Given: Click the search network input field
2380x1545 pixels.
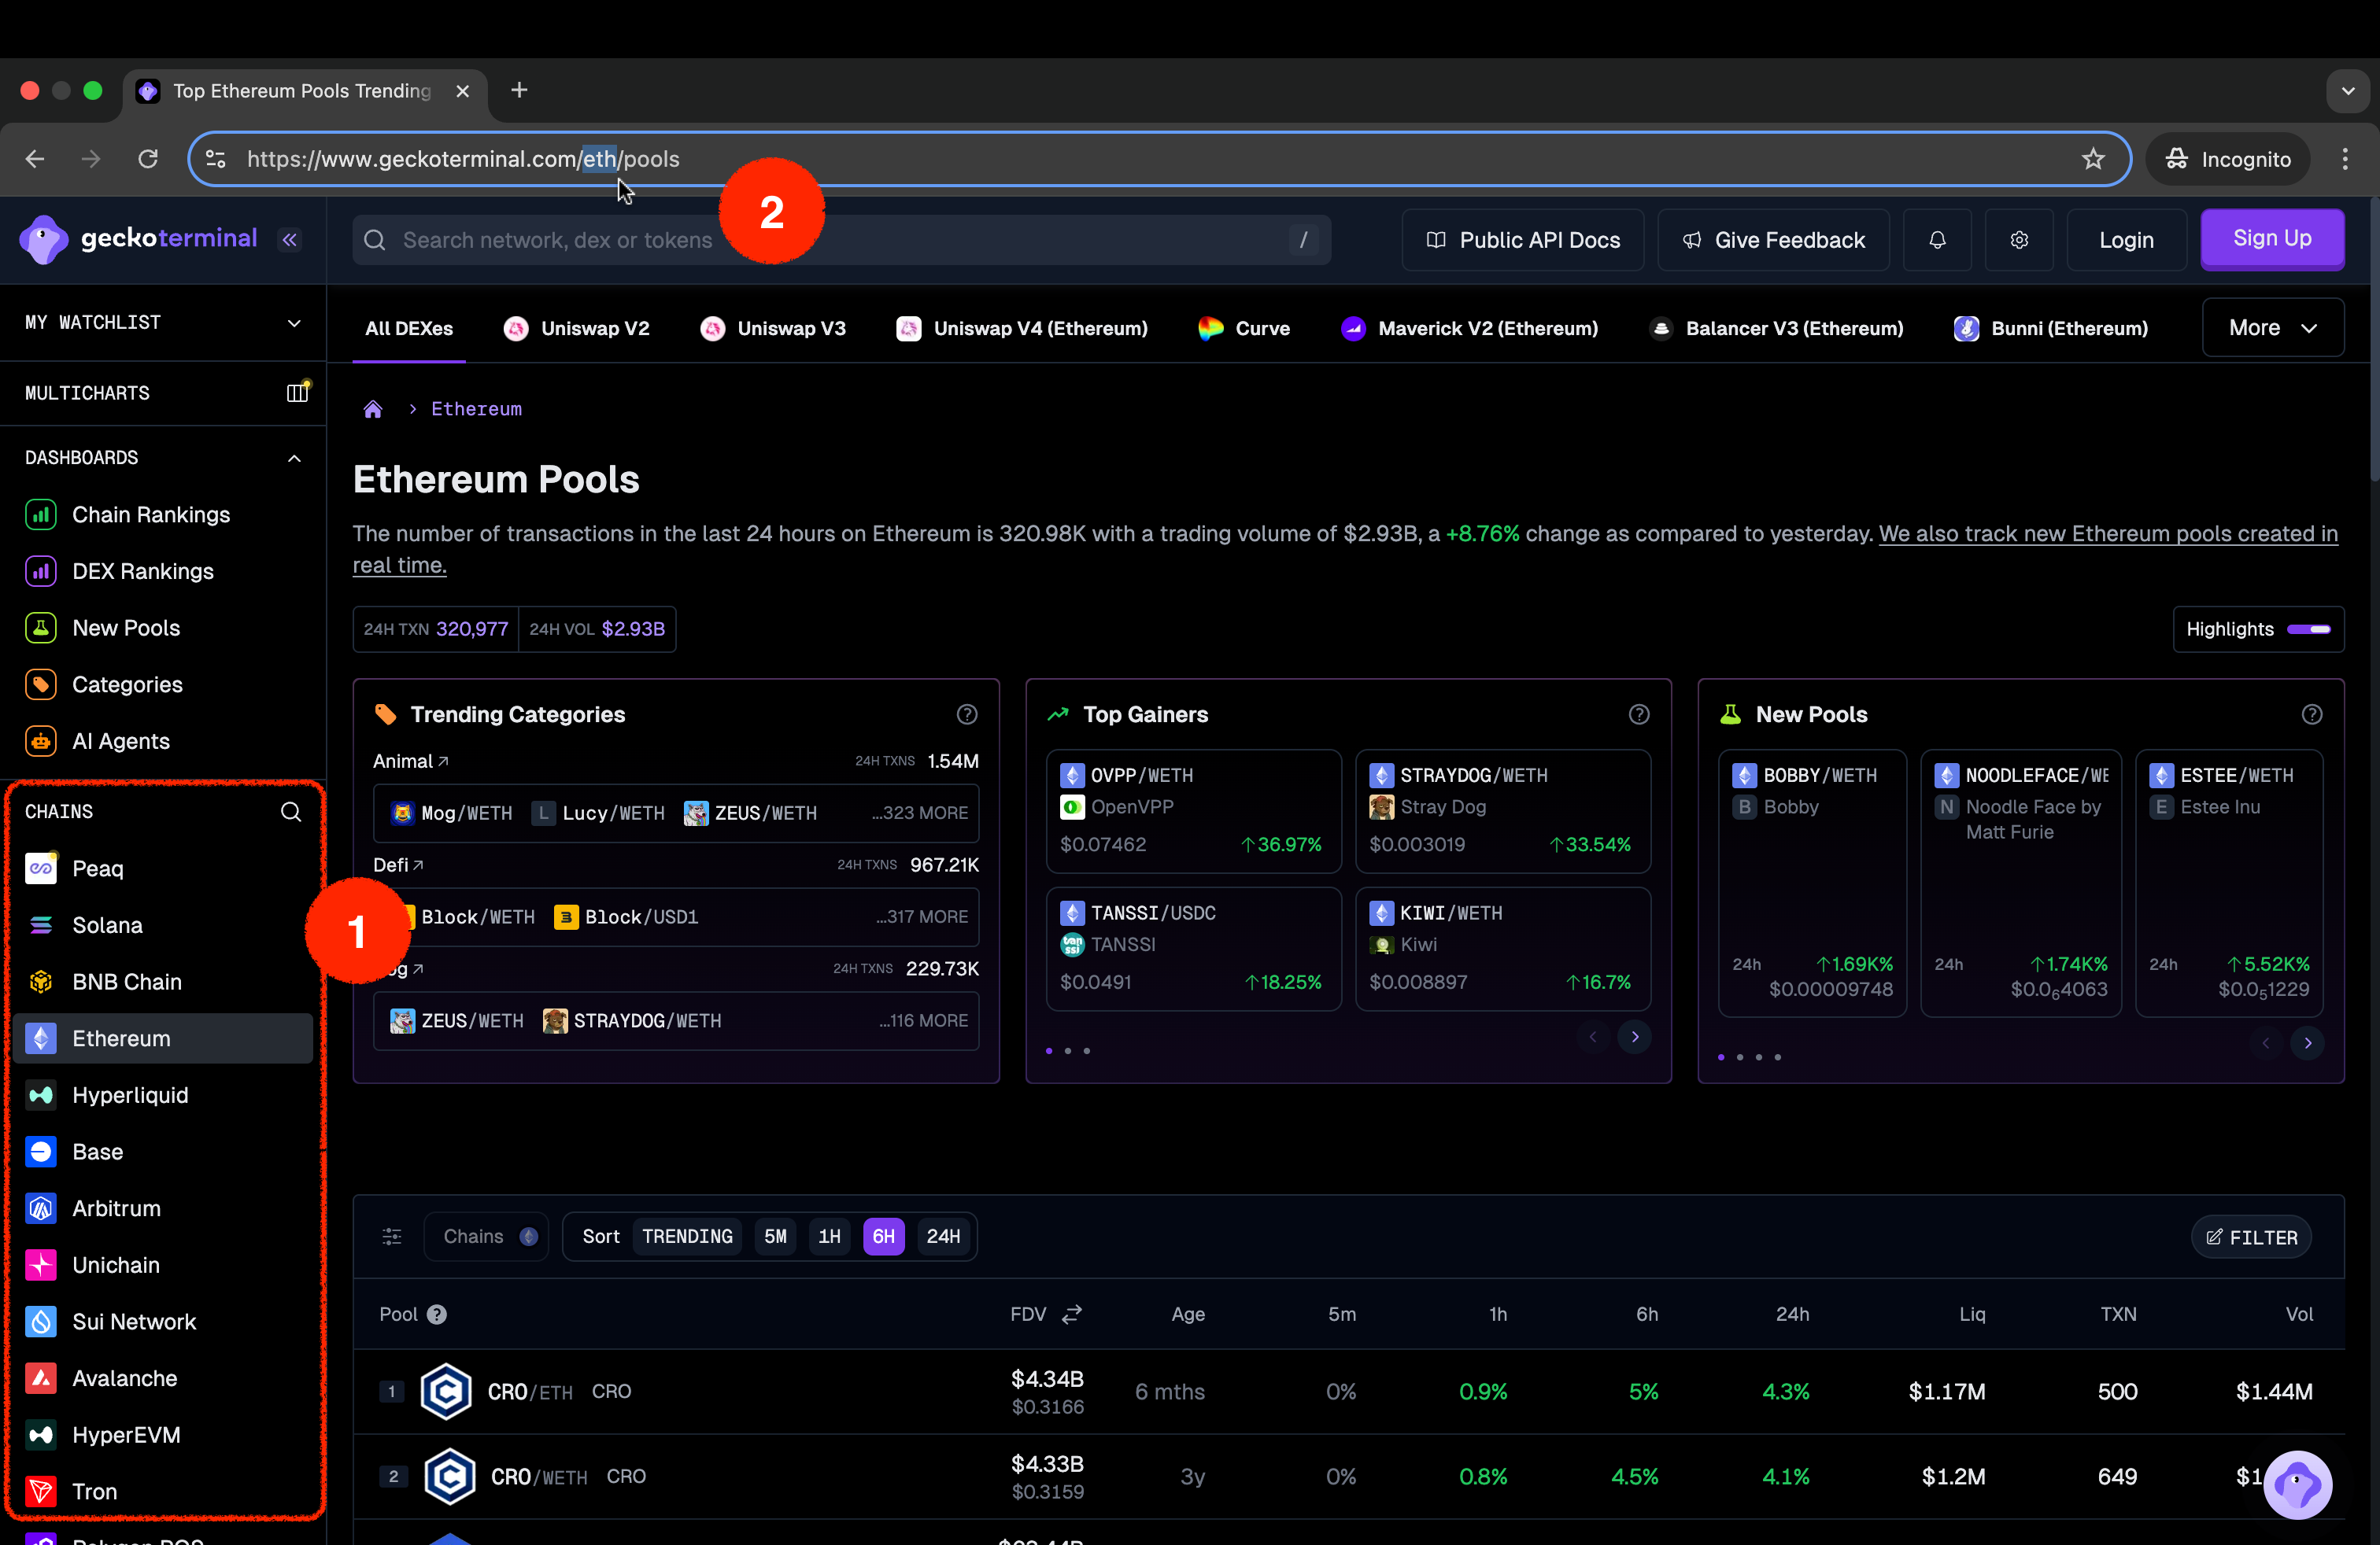Looking at the screenshot, I should (x=840, y=240).
